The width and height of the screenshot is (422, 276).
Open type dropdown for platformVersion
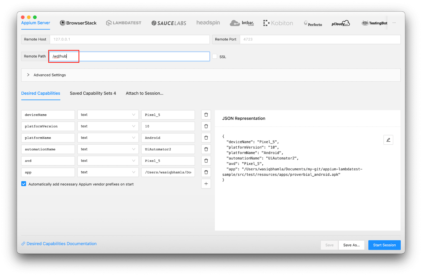pos(108,126)
